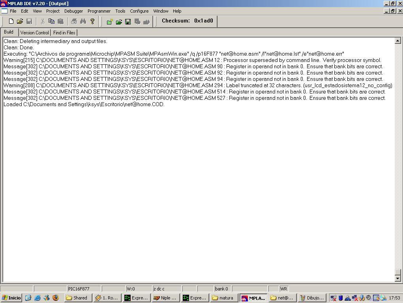
Task: Switch to the Shared folder taskbar button
Action: tap(78, 298)
